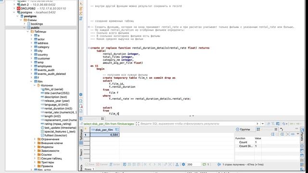Go to previous row arrow in results toolbar
This screenshot has height=173, width=308.
(x=150, y=164)
